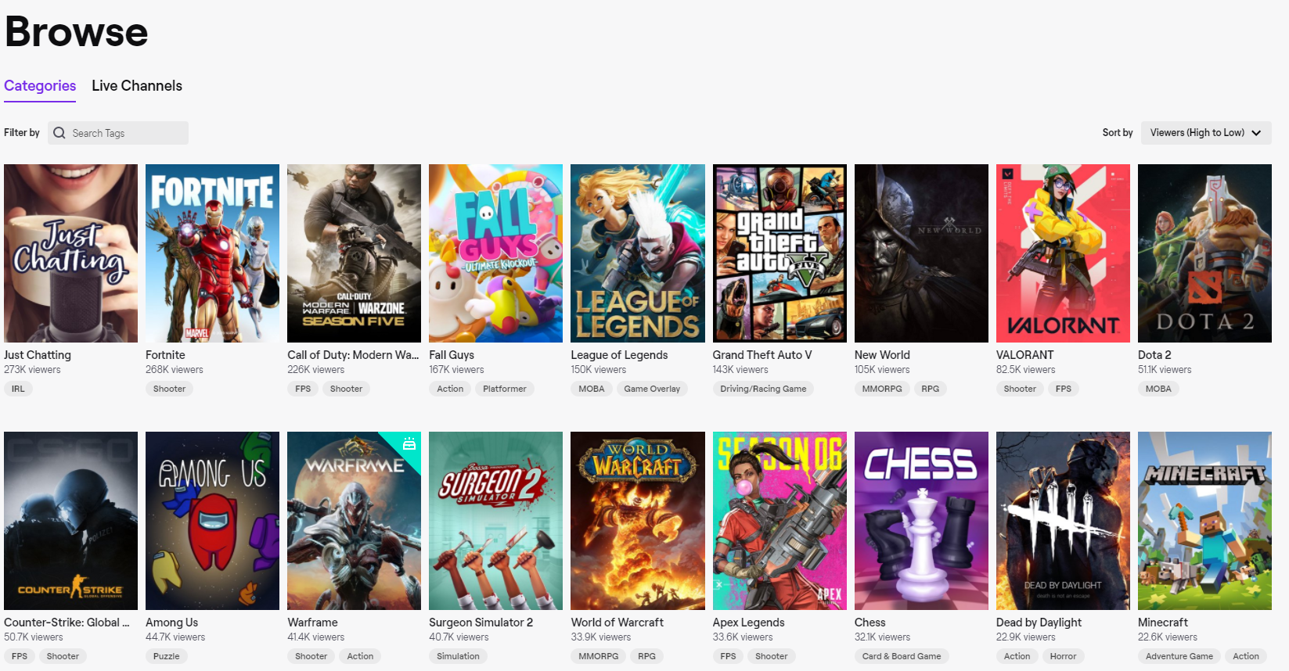Click the League of Legends box art
The image size is (1289, 671).
[x=638, y=253]
